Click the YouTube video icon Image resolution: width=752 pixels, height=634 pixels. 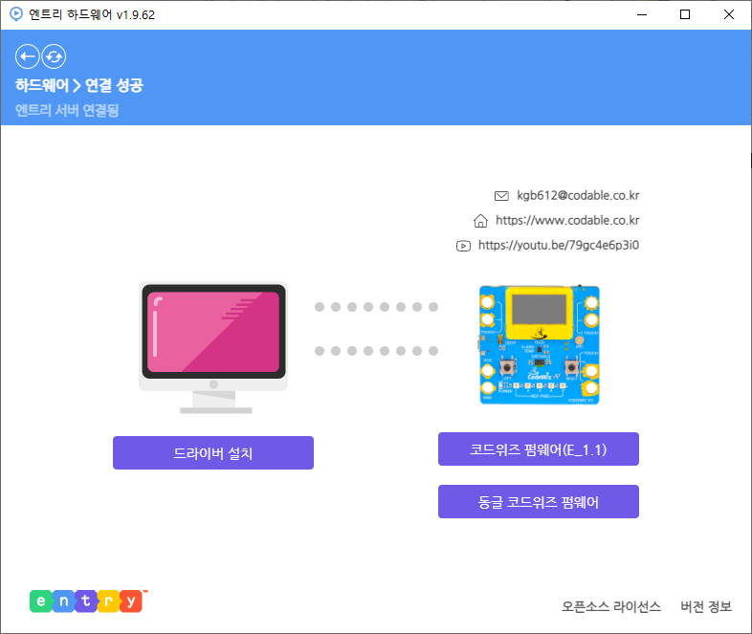[x=463, y=247]
